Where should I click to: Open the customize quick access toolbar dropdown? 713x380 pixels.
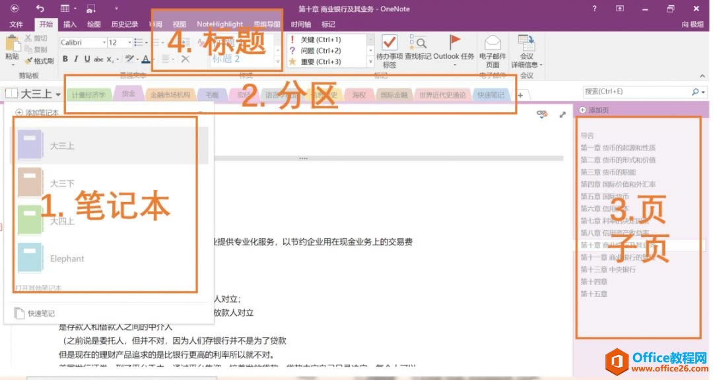pos(116,8)
